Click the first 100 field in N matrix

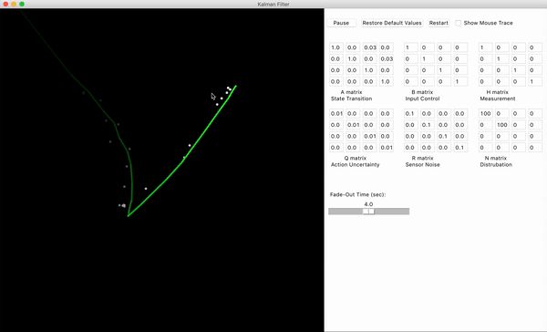[485, 113]
